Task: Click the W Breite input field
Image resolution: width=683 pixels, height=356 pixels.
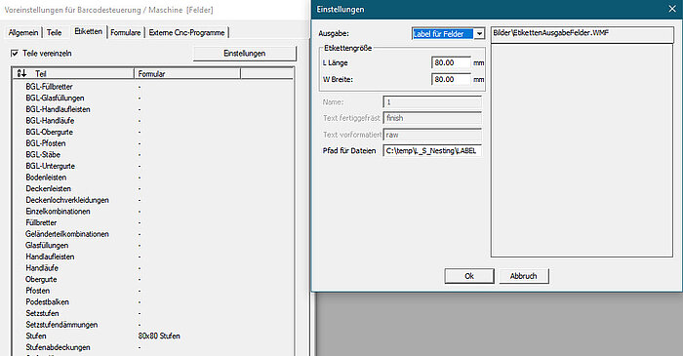Action: tap(451, 79)
